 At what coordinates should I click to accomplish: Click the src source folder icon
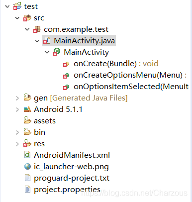click(x=27, y=18)
